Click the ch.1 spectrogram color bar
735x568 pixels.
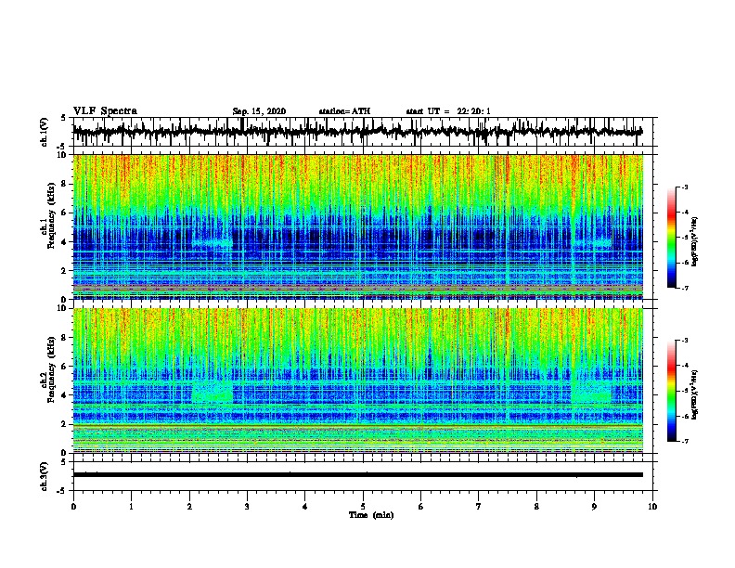pos(672,238)
